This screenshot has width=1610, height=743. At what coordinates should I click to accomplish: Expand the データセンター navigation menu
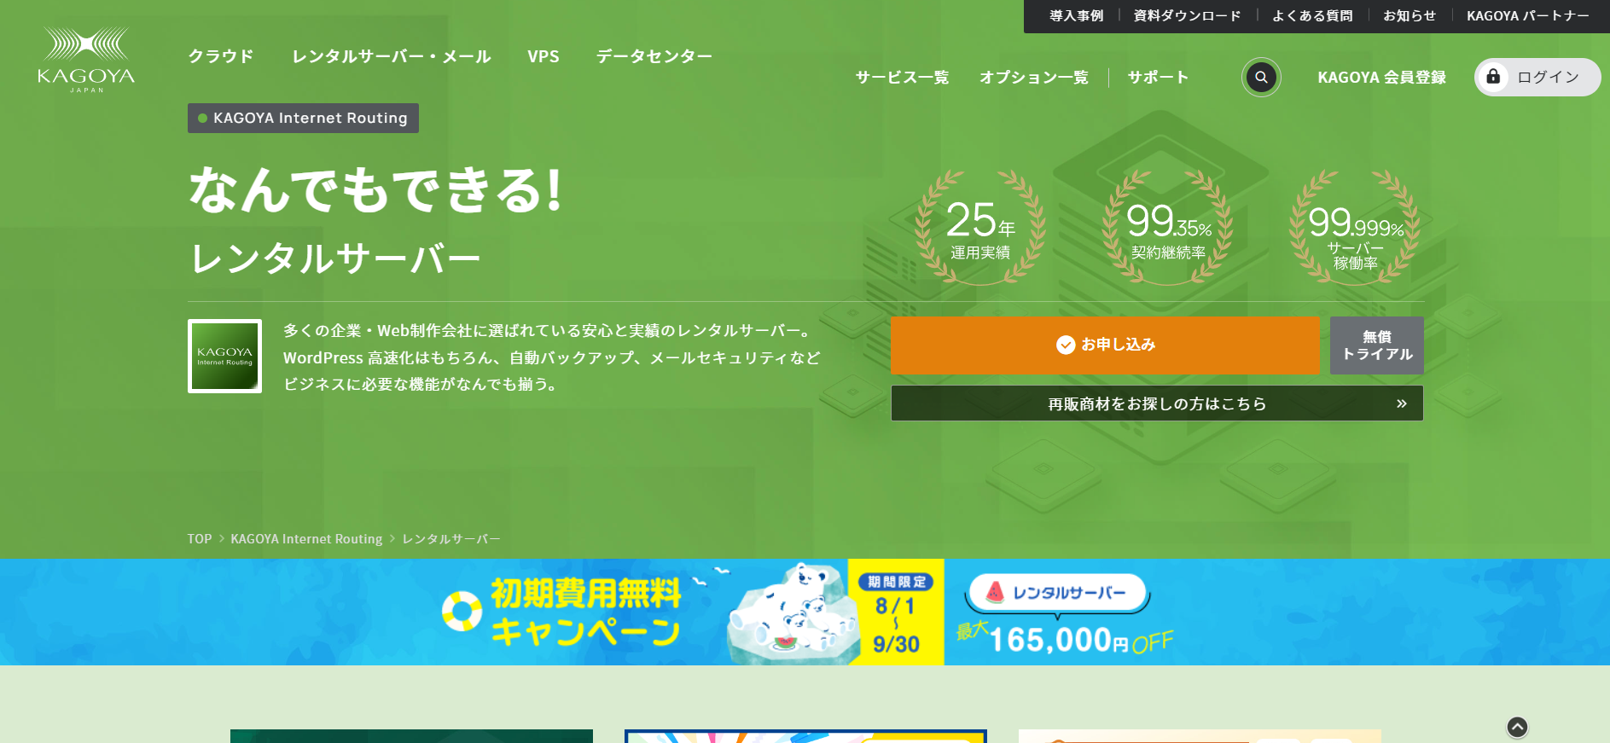654,56
